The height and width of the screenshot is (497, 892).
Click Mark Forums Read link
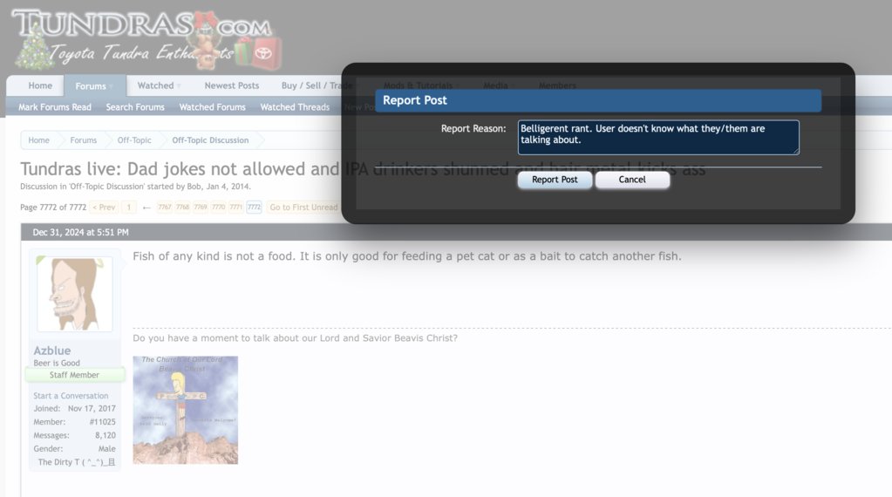coord(55,107)
